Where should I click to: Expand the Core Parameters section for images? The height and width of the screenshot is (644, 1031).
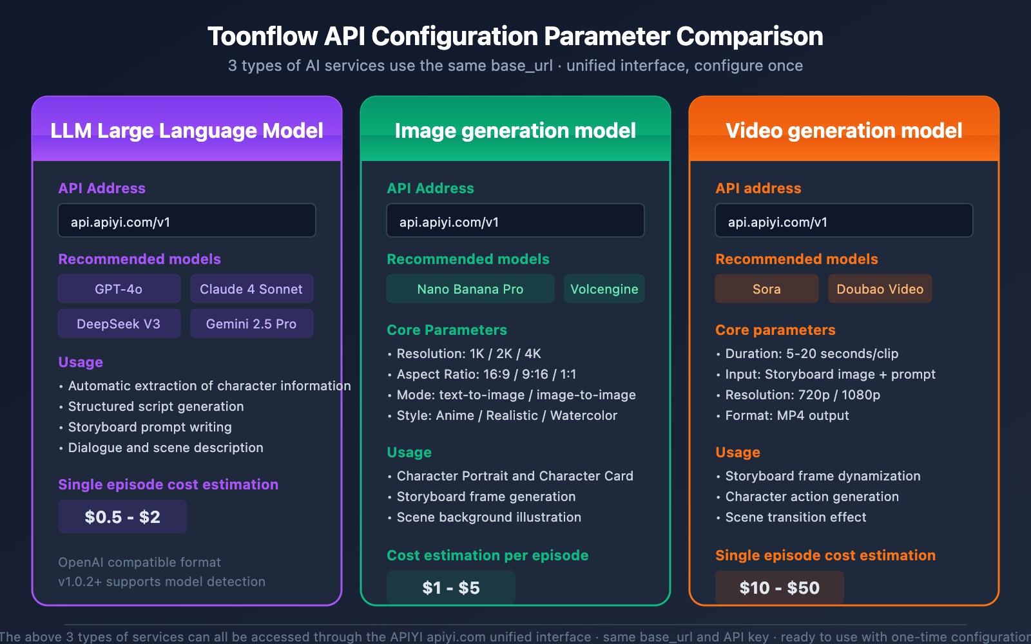tap(447, 330)
